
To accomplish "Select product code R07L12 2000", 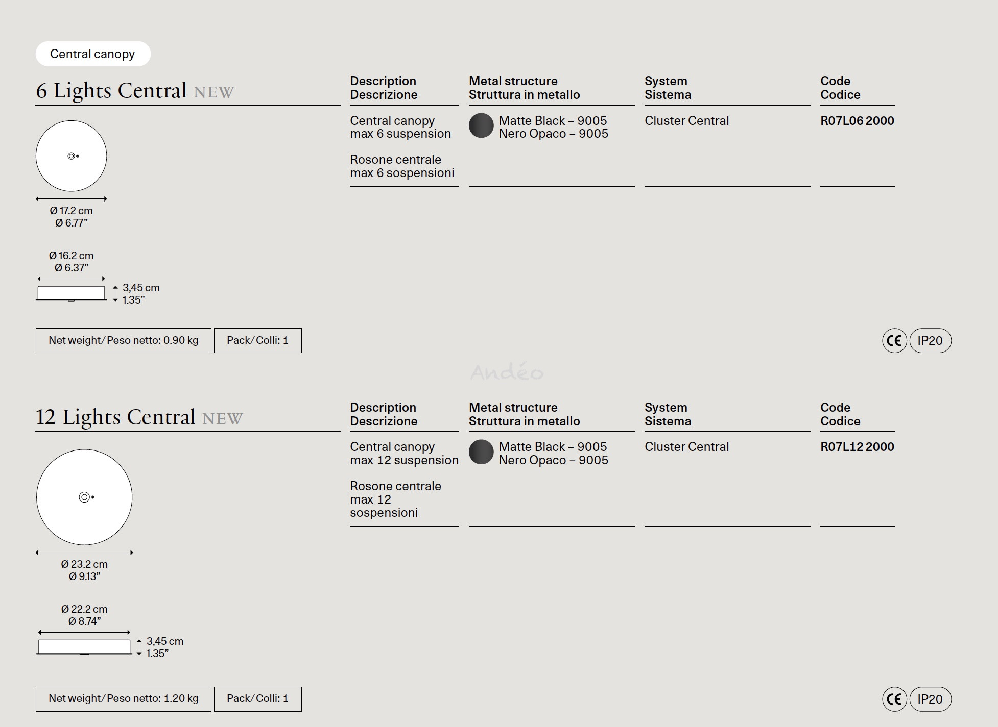I will coord(857,447).
